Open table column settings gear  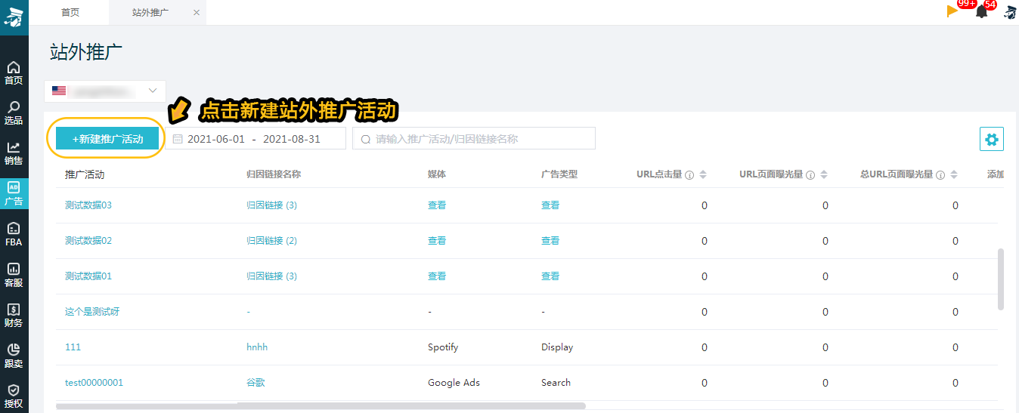coord(991,139)
